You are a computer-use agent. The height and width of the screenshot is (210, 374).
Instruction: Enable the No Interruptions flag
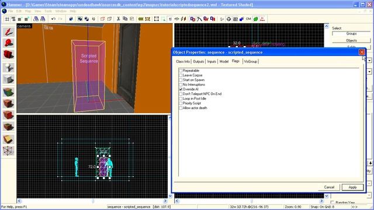tap(181, 85)
